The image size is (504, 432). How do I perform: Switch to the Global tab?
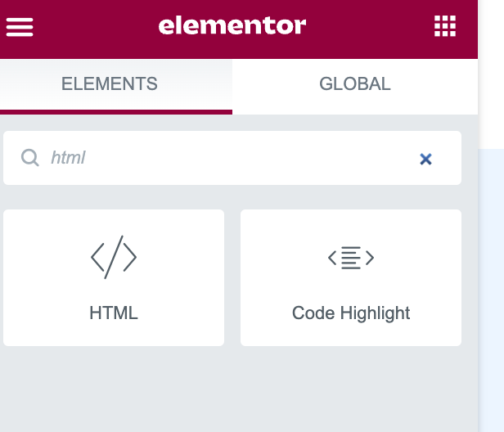click(354, 83)
